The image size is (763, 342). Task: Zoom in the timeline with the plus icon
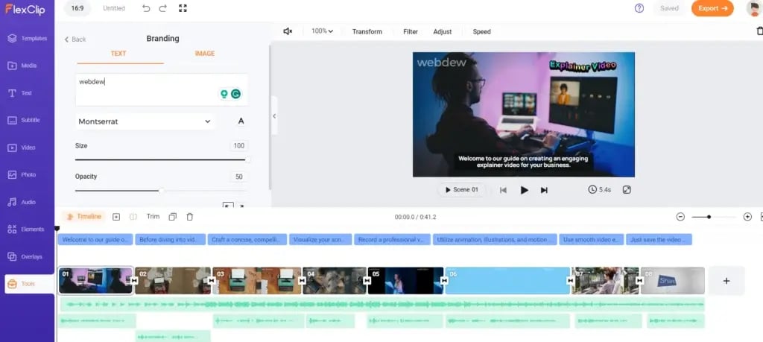pos(747,217)
